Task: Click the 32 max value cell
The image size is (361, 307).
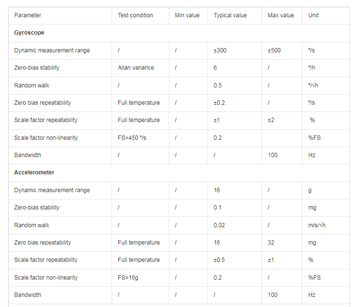Action: point(282,243)
